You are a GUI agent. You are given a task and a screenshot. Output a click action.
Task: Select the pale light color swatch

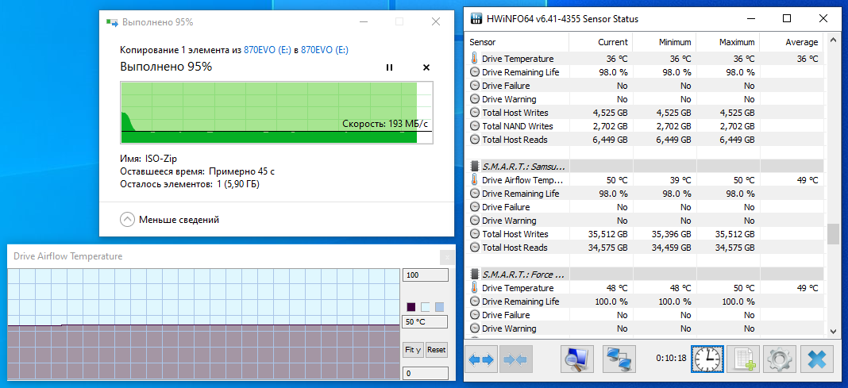tap(425, 306)
